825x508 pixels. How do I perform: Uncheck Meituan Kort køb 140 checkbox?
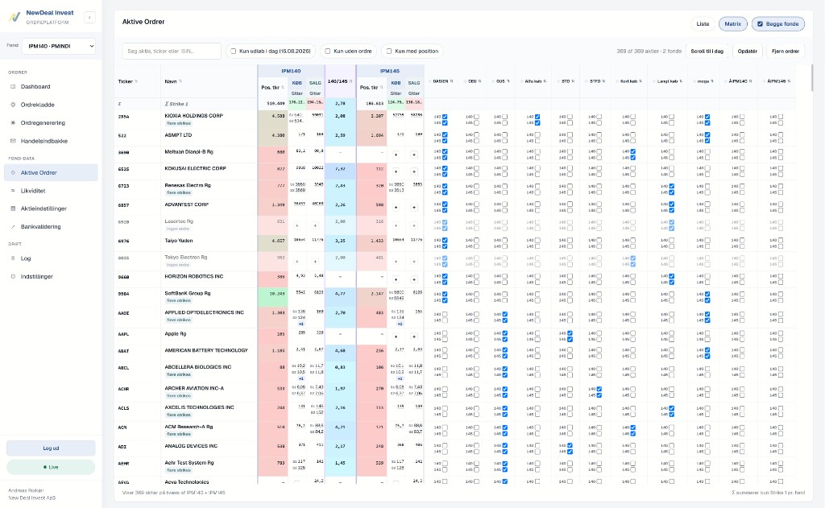pyautogui.click(x=633, y=151)
